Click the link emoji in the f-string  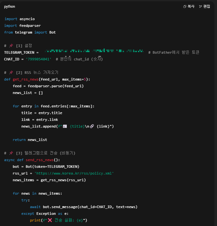tap(92, 126)
